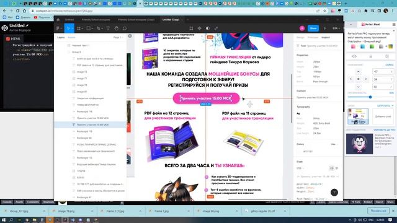Viewport: 397px width, 223px height.
Task: Open the Inspect tab in right panel
Action: tap(326, 37)
